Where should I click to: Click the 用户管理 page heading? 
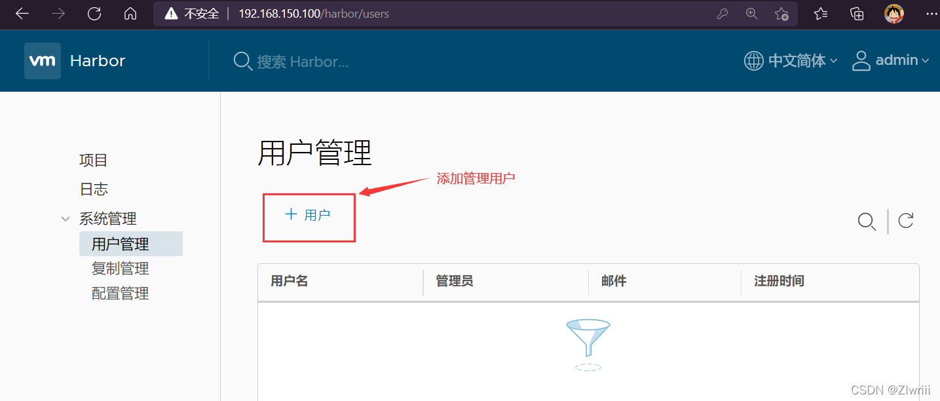pyautogui.click(x=315, y=153)
